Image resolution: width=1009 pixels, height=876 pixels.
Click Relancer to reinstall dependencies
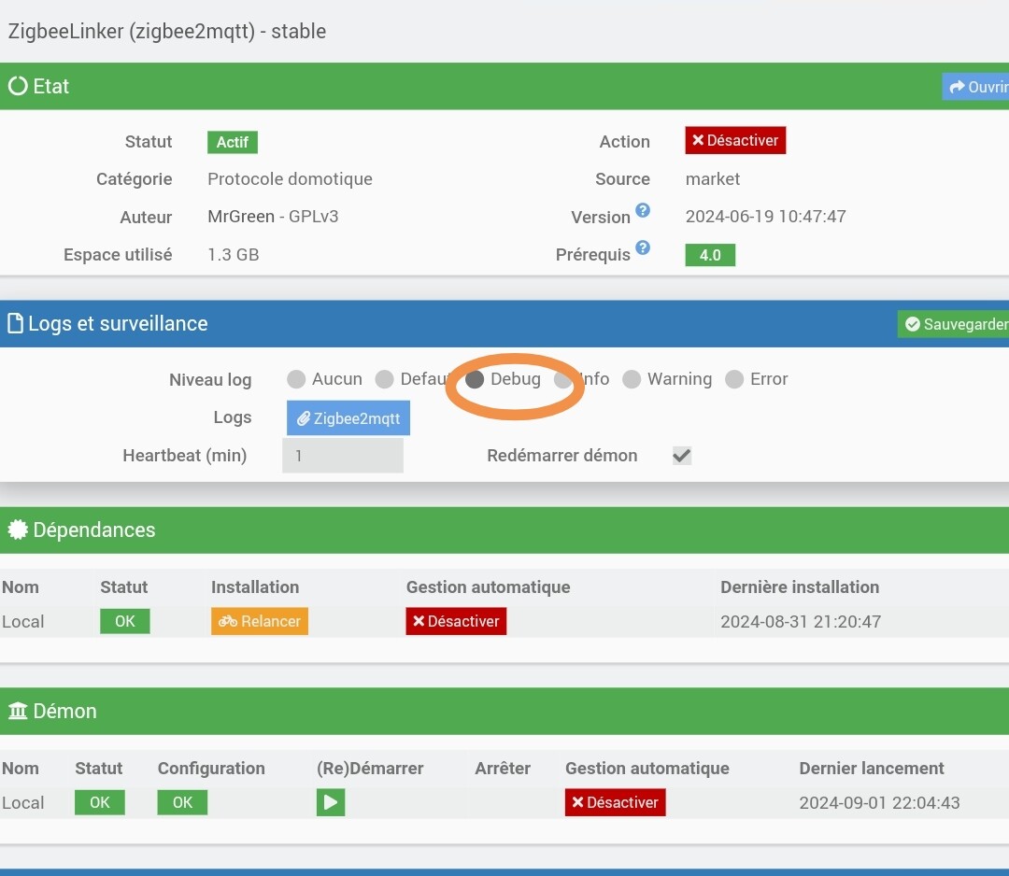coord(260,621)
